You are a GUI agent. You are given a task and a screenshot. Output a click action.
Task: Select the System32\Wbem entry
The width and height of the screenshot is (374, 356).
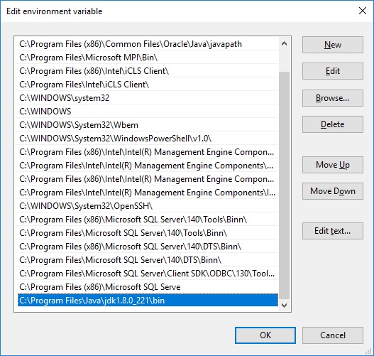pos(147,125)
